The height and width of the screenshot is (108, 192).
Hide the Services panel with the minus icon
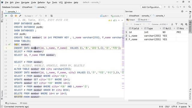click(186, 11)
